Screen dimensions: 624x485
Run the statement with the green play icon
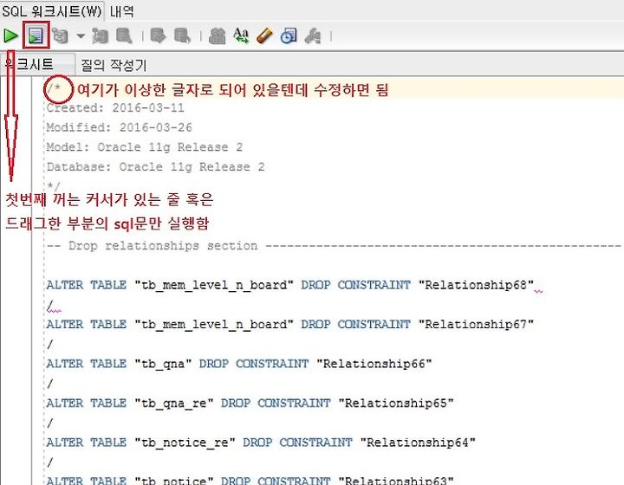coord(10,36)
